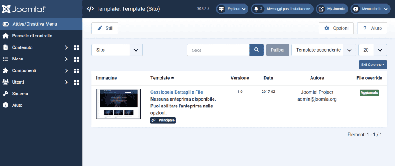395x166 pixels.
Task: Open the Sito client dropdown
Action: pyautogui.click(x=117, y=50)
